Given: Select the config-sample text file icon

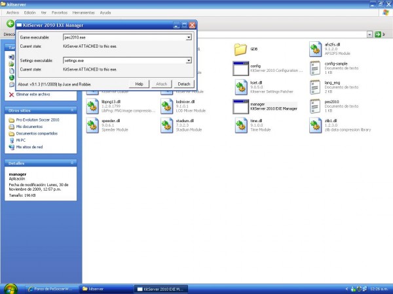Looking at the screenshot, I should (x=315, y=68).
